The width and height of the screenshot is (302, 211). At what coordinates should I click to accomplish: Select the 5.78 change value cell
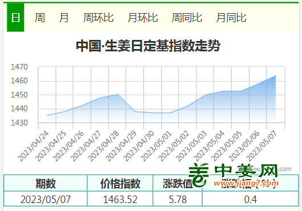click(178, 199)
